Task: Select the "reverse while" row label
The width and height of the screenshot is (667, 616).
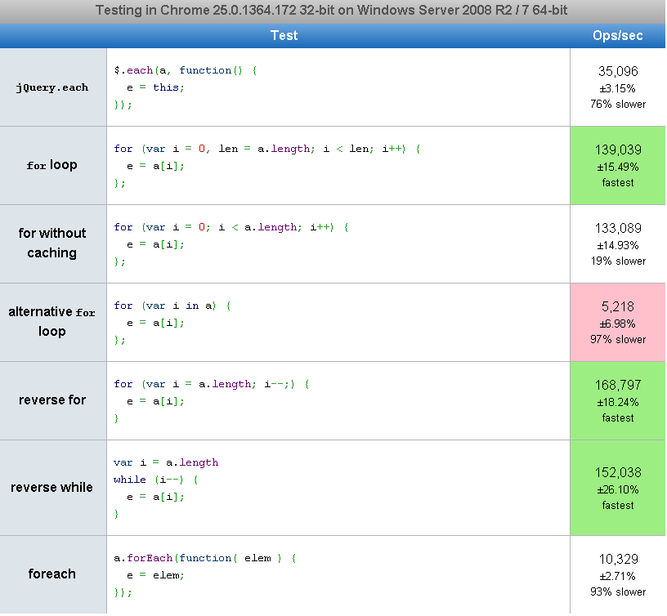Action: [52, 488]
